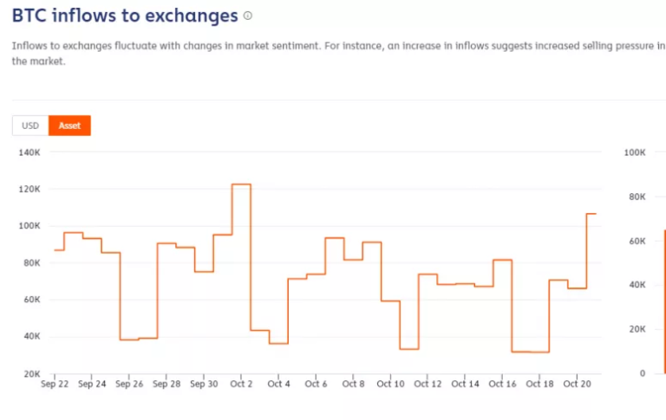The image size is (666, 420).
Task: Select the Sep 22 x-axis date label
Action: point(55,384)
